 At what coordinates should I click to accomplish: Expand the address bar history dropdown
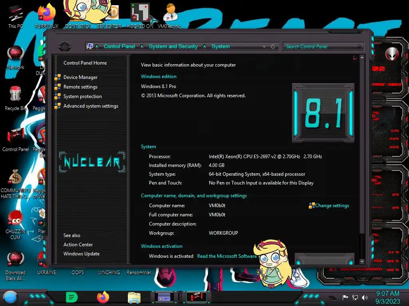tap(264, 46)
